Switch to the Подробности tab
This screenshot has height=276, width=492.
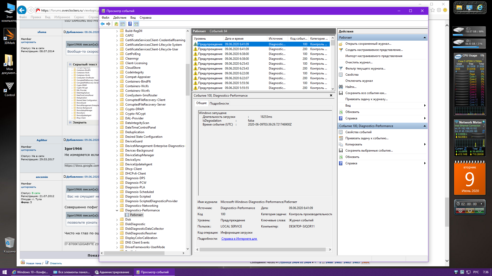pos(219,103)
